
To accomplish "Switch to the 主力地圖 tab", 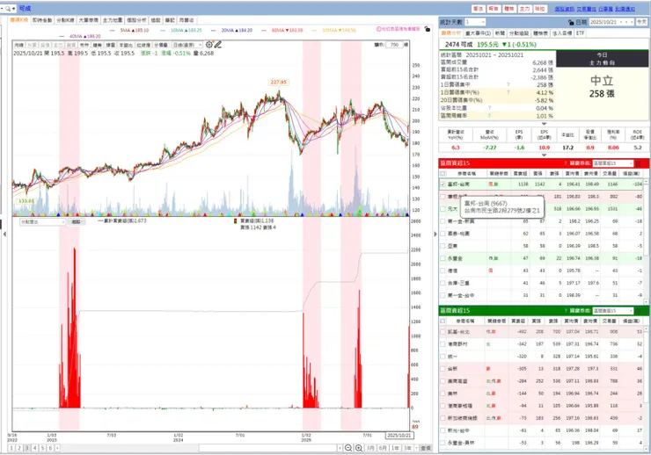I will (x=113, y=20).
